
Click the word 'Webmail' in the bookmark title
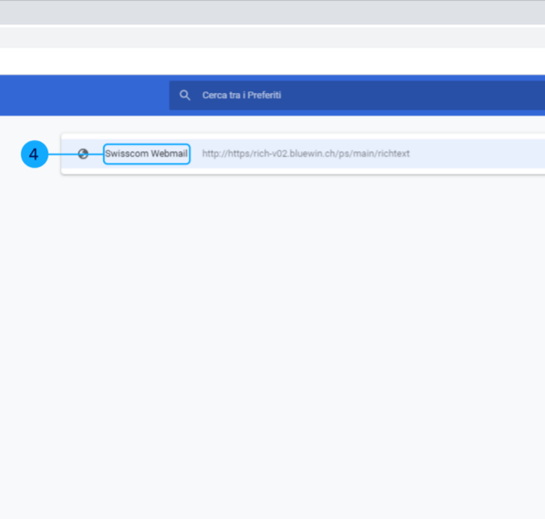[169, 154]
